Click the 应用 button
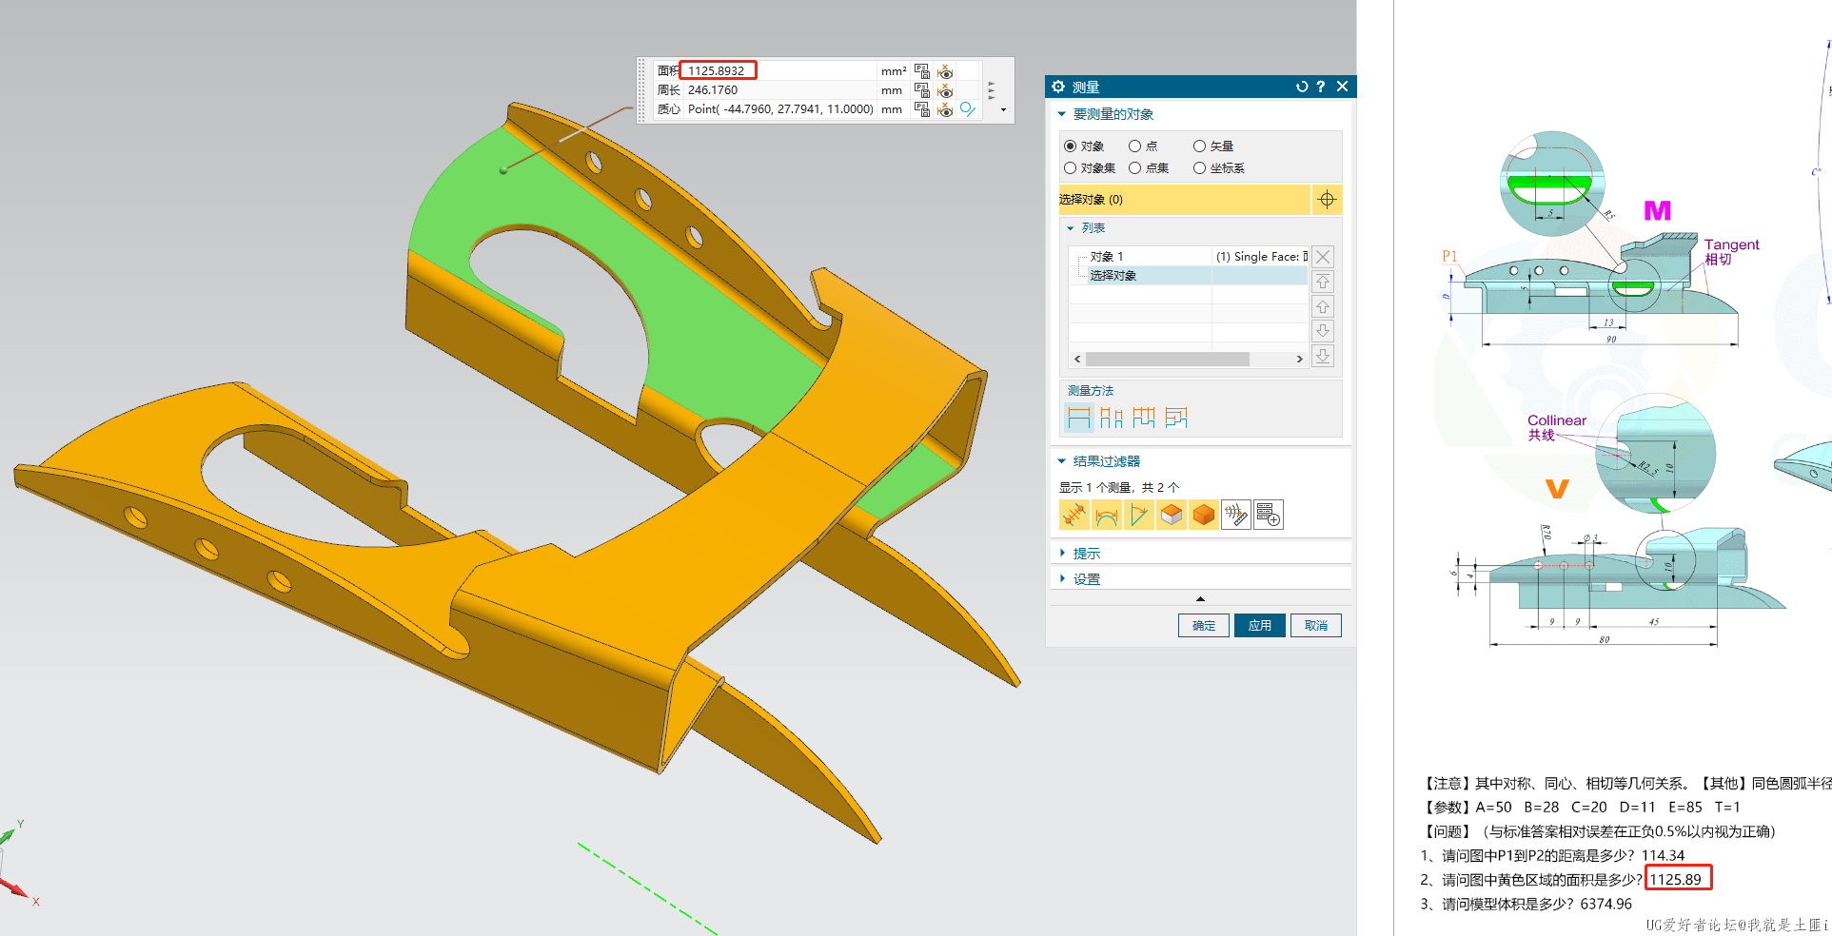 point(1260,626)
